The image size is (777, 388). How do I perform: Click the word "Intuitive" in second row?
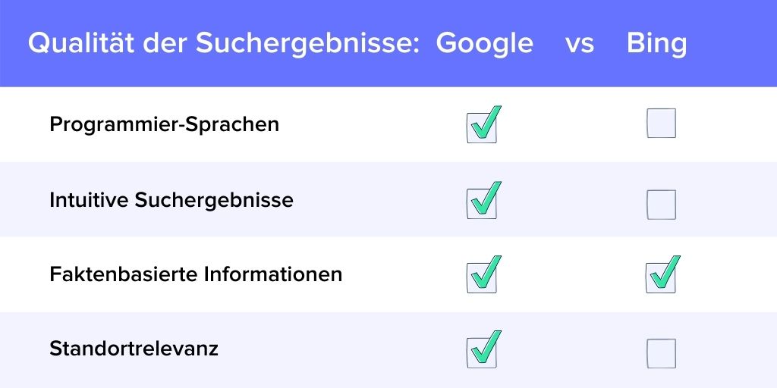(89, 200)
